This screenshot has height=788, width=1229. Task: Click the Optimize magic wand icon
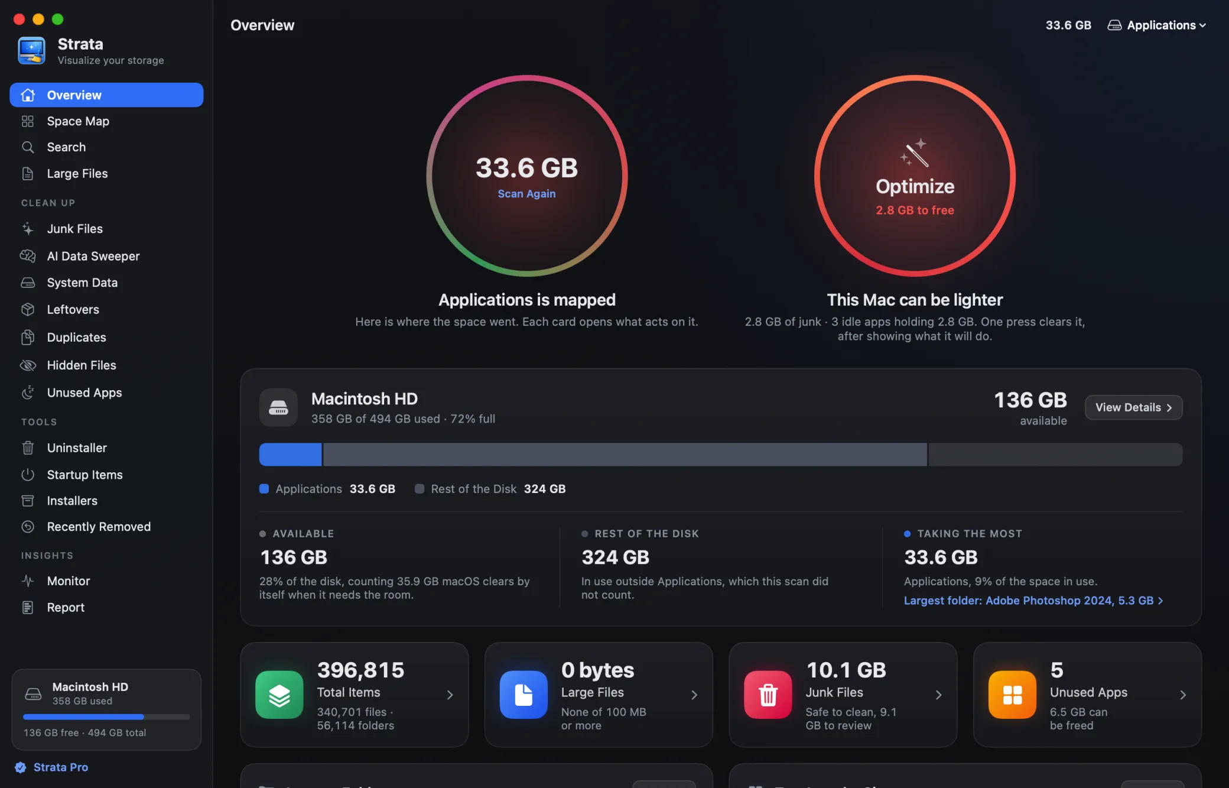coord(914,153)
